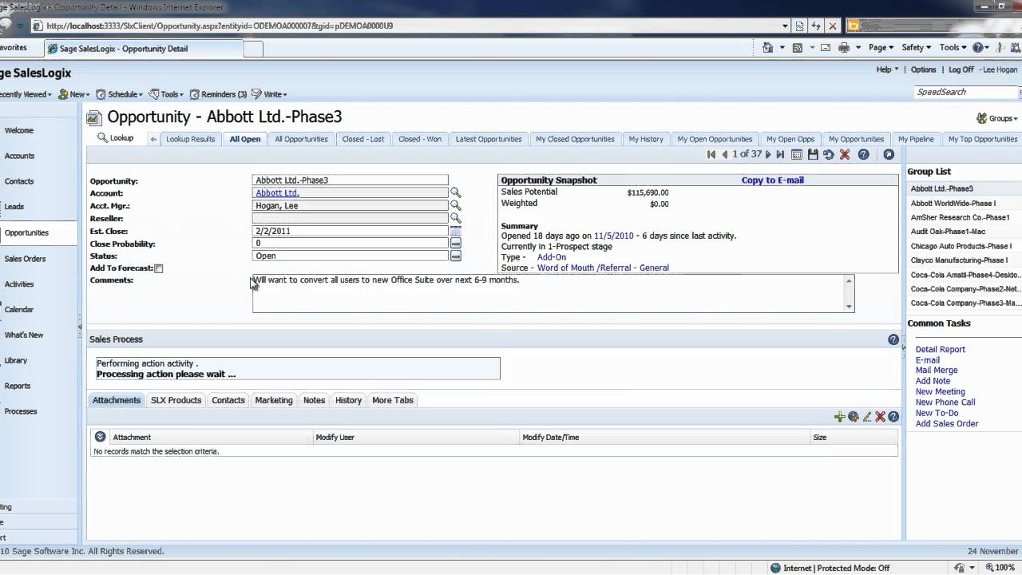This screenshot has width=1022, height=575.
Task: Open the Reseller lookup magnifier
Action: tap(455, 218)
